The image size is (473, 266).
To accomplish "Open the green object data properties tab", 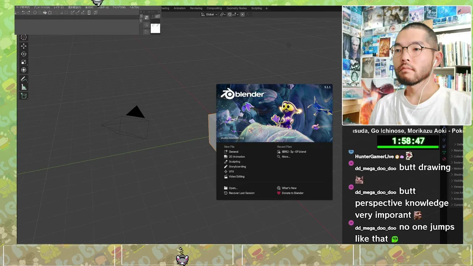I will click(444, 152).
